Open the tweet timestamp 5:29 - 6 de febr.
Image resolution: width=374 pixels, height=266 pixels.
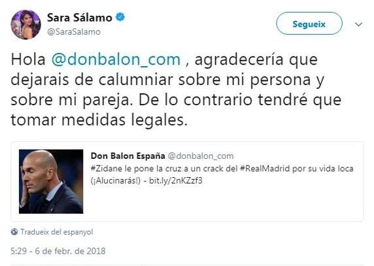(58, 251)
